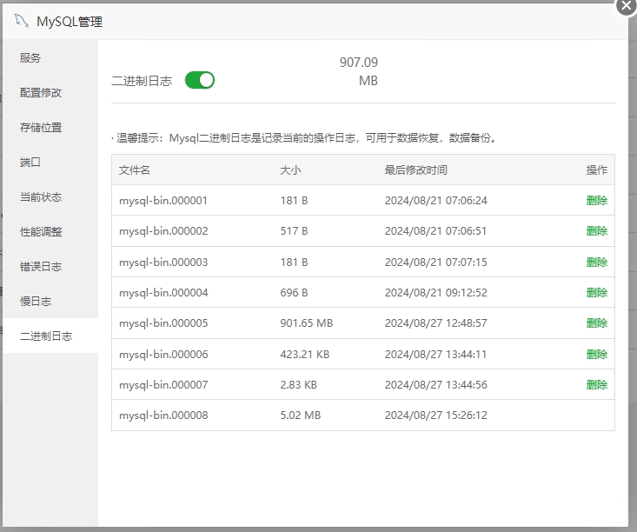637x532 pixels.
Task: Click the mysql-bin.000003 file name
Action: (x=163, y=263)
